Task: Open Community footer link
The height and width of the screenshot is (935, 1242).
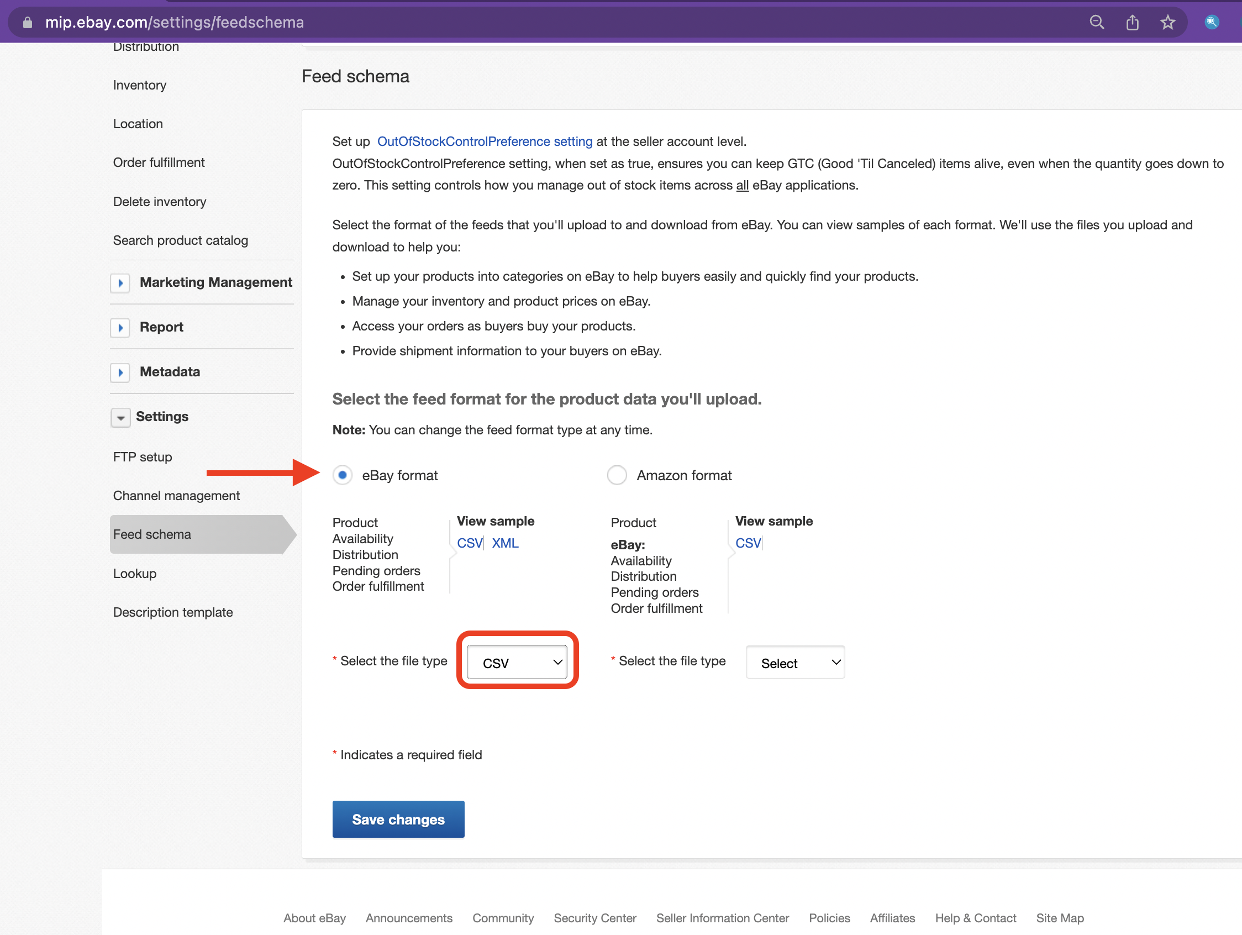Action: (503, 918)
